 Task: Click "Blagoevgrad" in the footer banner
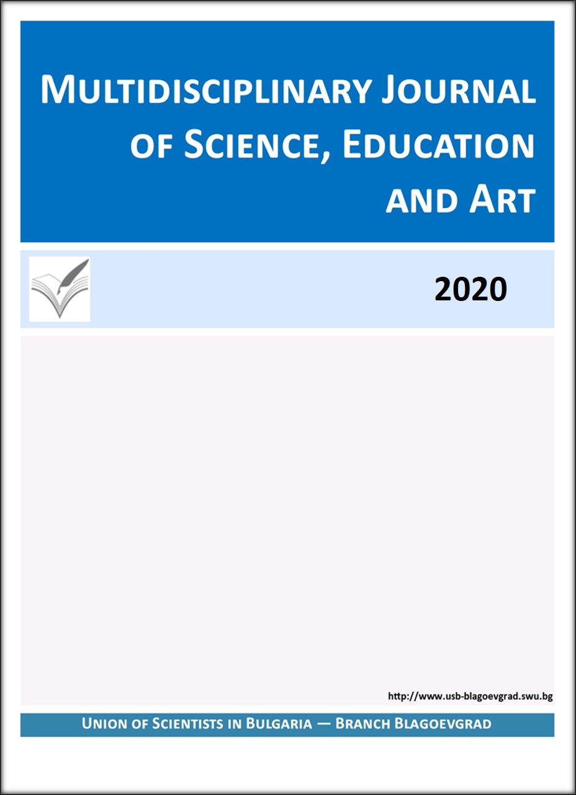[444, 724]
